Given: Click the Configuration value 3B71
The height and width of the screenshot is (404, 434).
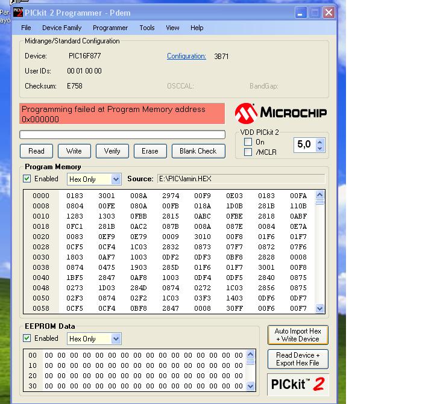Looking at the screenshot, I should coord(221,57).
